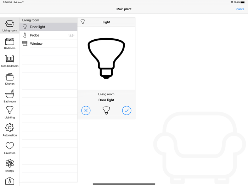Toggle the small bulb icon between X and checkmark
This screenshot has height=186, width=248.
tap(106, 110)
